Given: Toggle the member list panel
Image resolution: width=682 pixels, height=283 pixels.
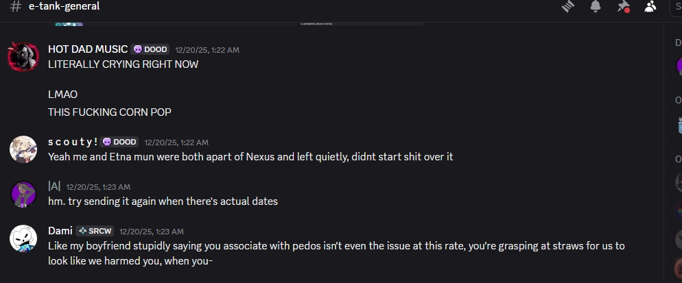Looking at the screenshot, I should pos(650,6).
